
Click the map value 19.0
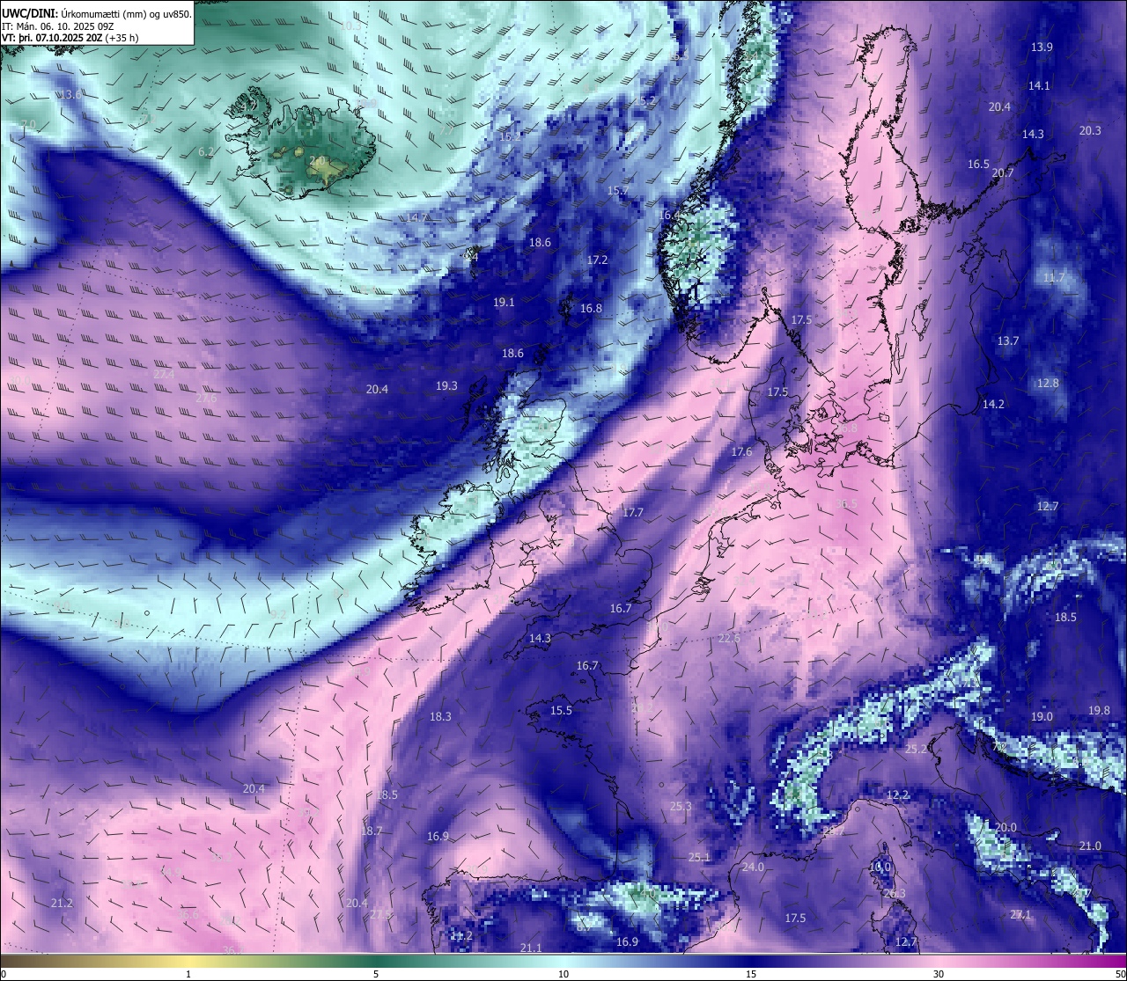[x=1042, y=716]
